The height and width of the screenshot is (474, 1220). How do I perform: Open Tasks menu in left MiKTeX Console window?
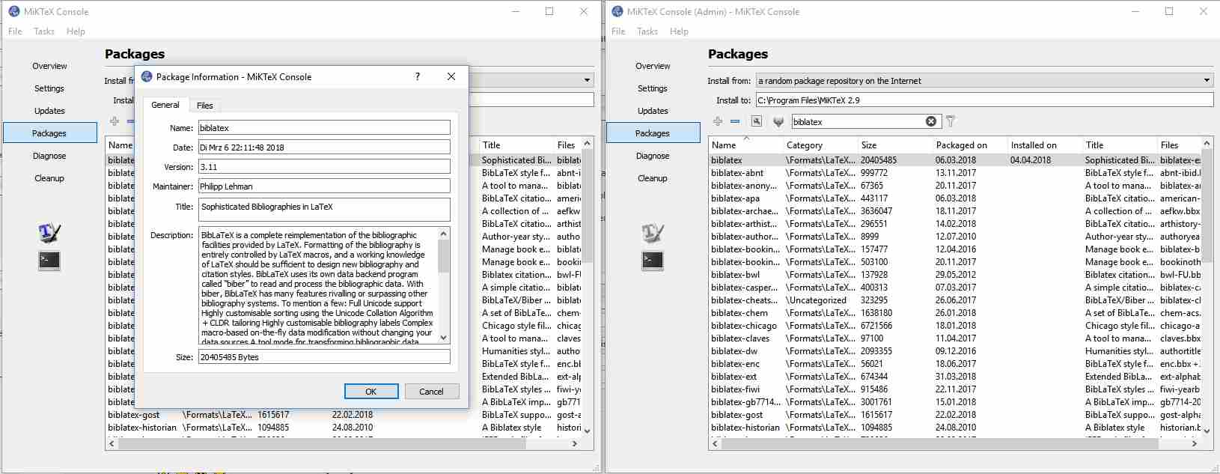(x=44, y=31)
